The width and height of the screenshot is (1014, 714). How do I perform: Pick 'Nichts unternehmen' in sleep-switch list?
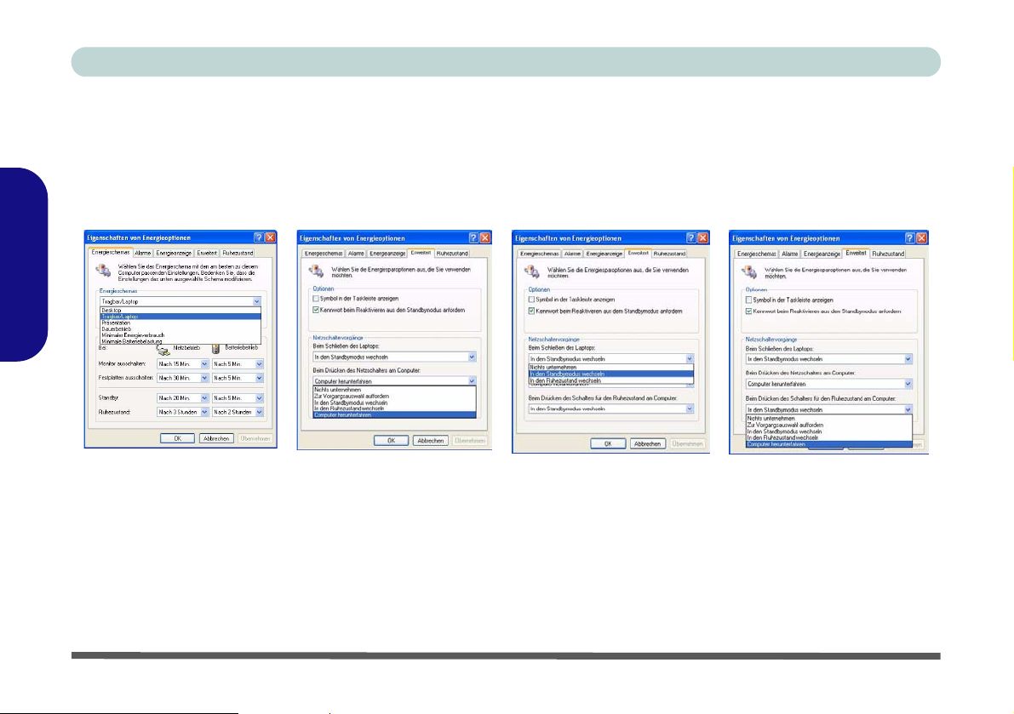(829, 419)
